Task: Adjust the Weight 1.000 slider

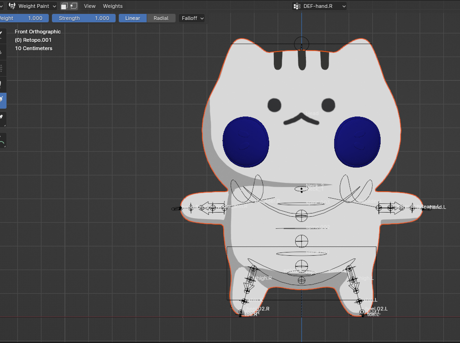Action: coord(24,18)
